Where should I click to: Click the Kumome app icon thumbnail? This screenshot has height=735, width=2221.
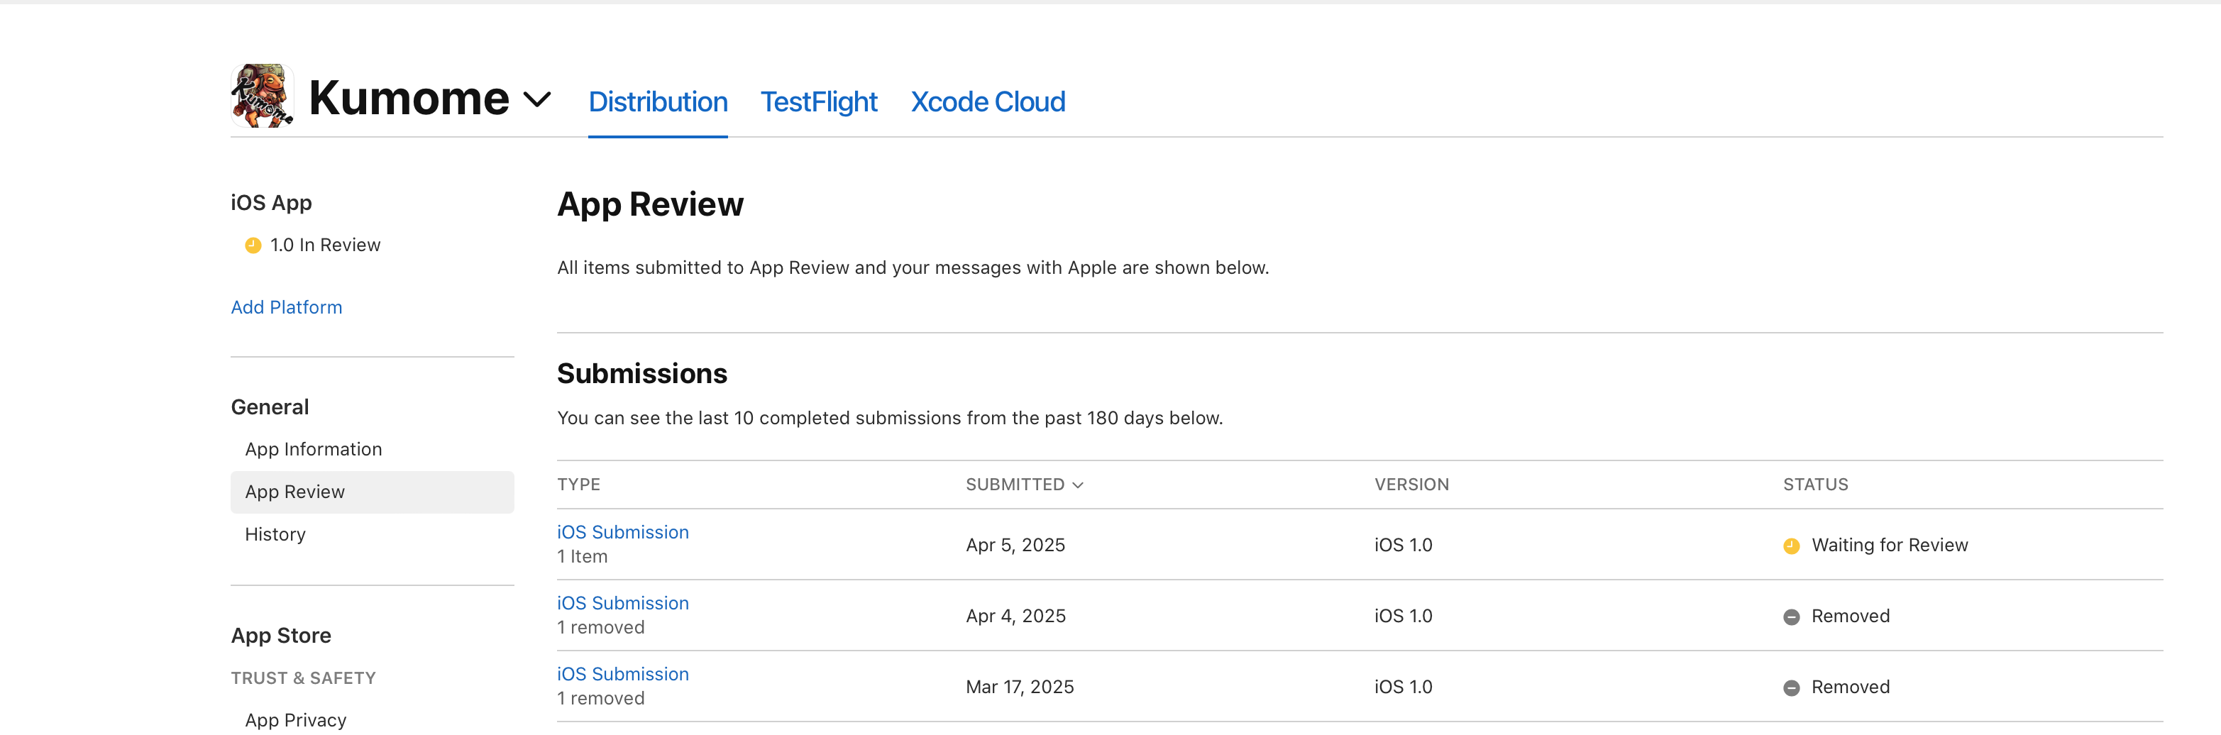coord(262,96)
